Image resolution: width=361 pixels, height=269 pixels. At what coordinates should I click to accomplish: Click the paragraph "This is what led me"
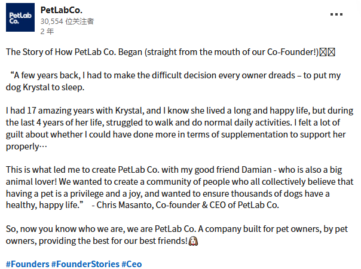pyautogui.click(x=60, y=169)
